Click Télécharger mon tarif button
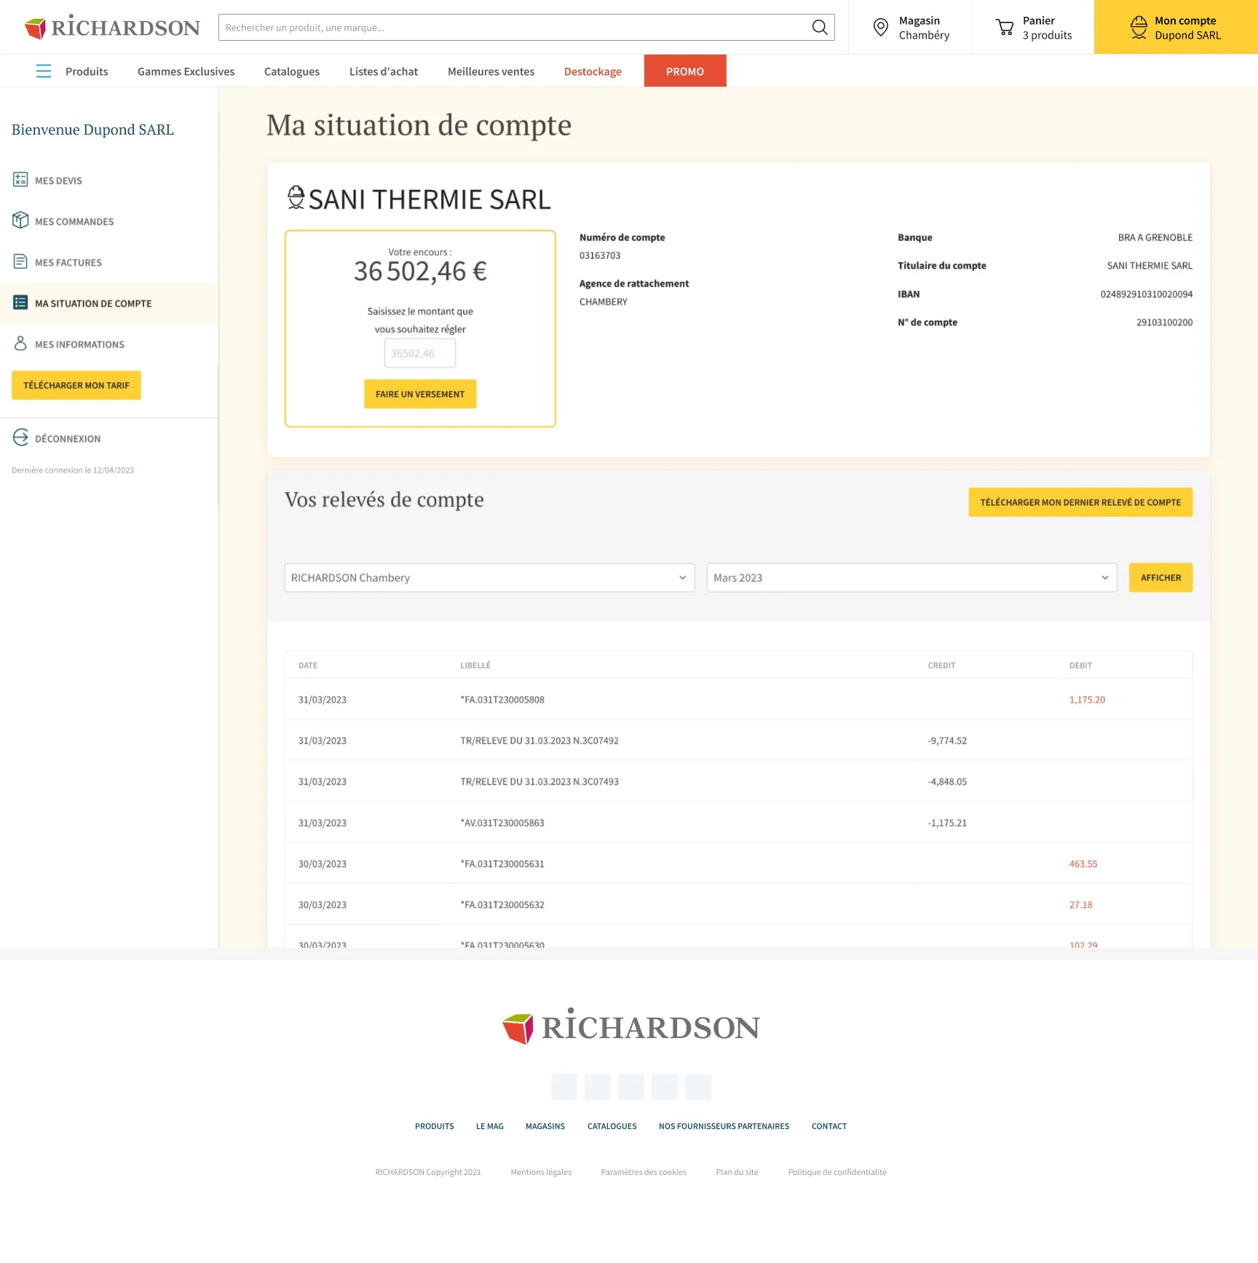 tap(76, 385)
